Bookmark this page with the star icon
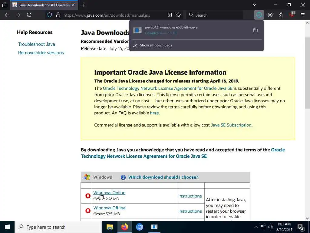The width and height of the screenshot is (310, 233). [x=178, y=15]
